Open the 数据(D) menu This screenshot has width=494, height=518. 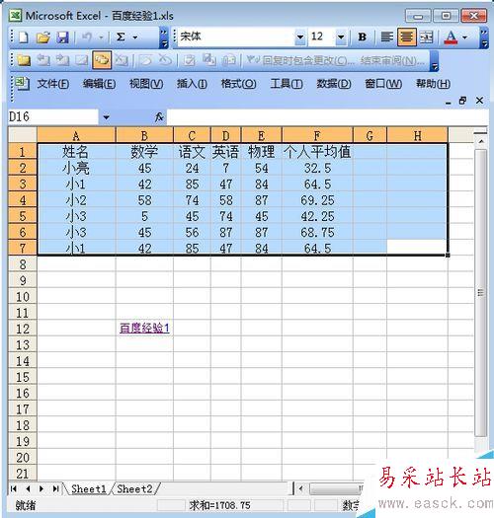pos(334,84)
